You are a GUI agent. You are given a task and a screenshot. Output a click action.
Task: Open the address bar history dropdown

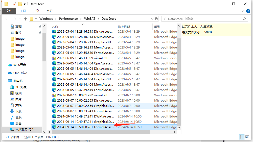(152, 19)
